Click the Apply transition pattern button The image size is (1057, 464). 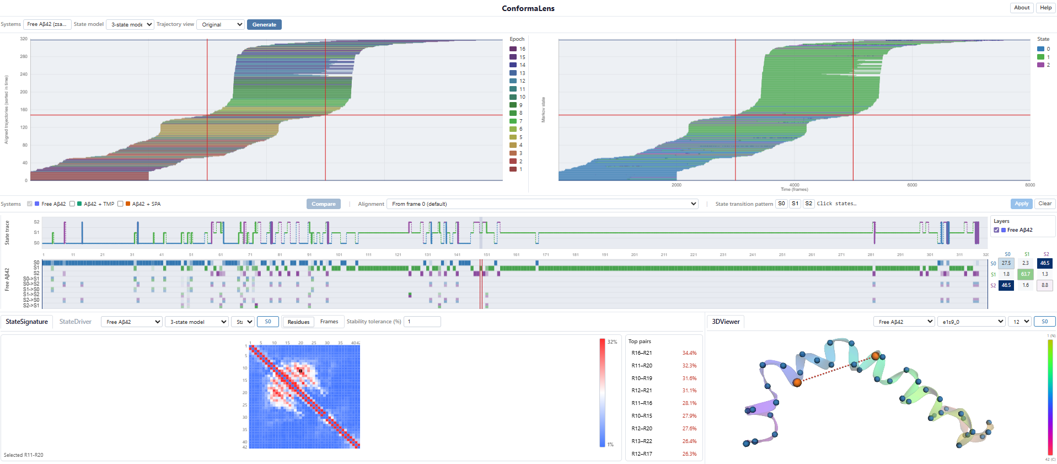pos(1021,204)
